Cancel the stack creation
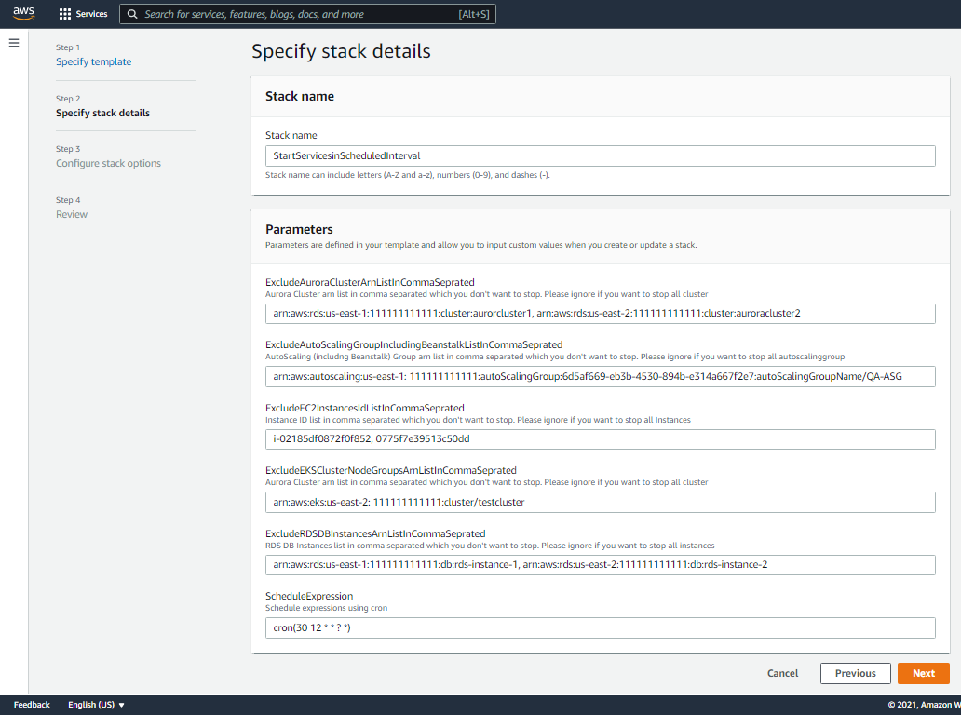961x715 pixels. (782, 673)
